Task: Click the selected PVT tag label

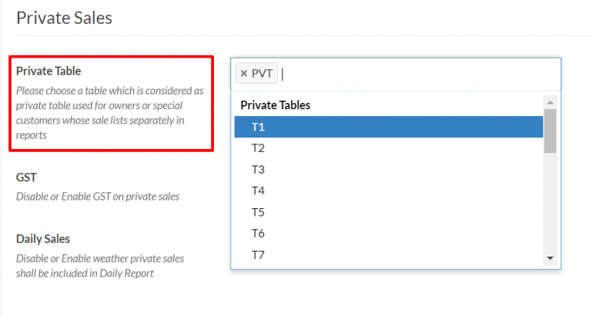Action: click(262, 74)
